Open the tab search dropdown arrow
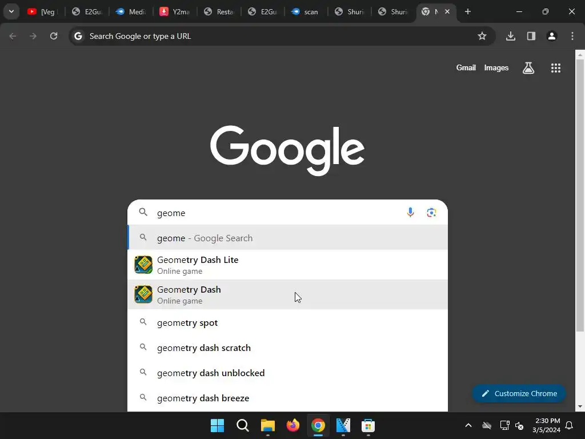Image resolution: width=585 pixels, height=439 pixels. click(x=11, y=11)
